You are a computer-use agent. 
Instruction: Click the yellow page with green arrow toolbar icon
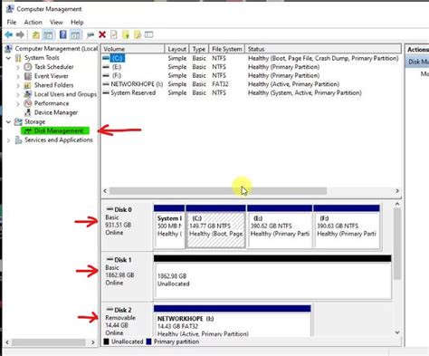pyautogui.click(x=126, y=34)
